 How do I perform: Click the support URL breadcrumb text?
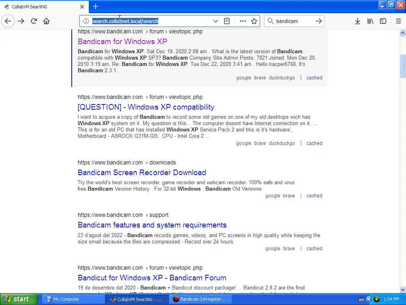pyautogui.click(x=159, y=215)
